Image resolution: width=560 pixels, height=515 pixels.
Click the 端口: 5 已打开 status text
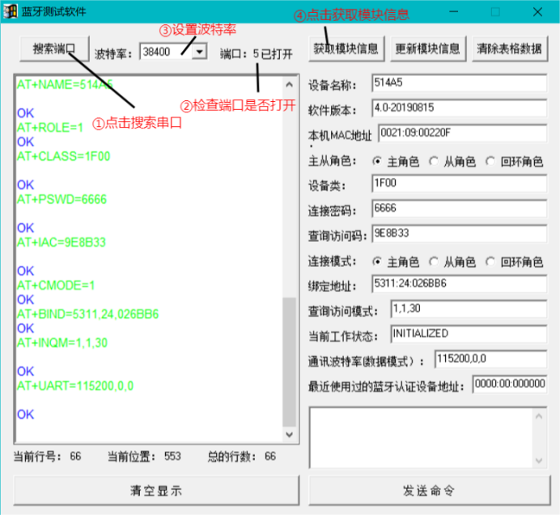click(256, 54)
